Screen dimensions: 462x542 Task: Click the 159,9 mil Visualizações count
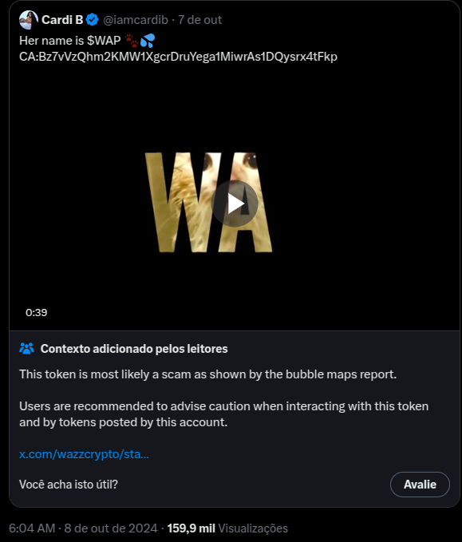coord(227,528)
